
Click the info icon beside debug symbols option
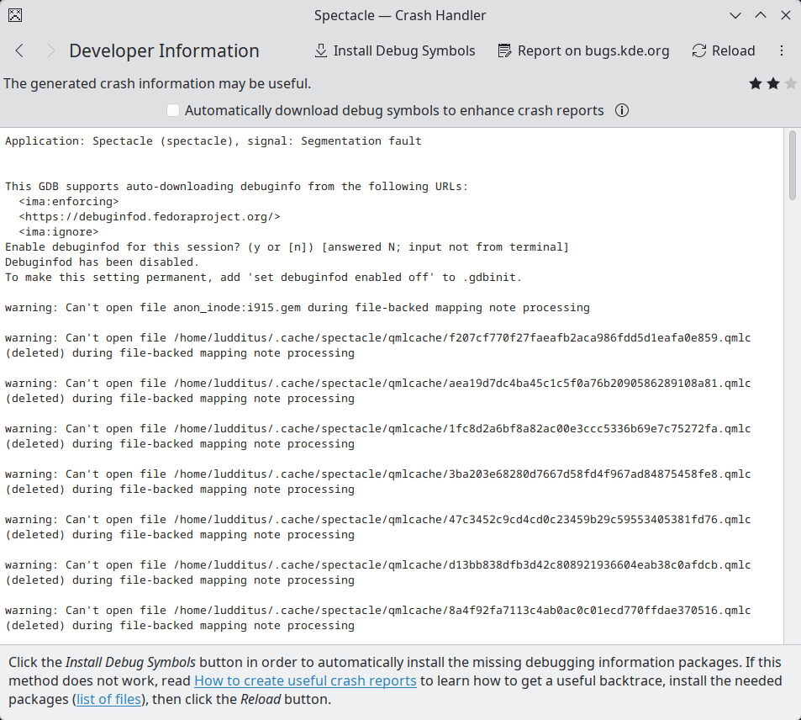click(x=622, y=110)
